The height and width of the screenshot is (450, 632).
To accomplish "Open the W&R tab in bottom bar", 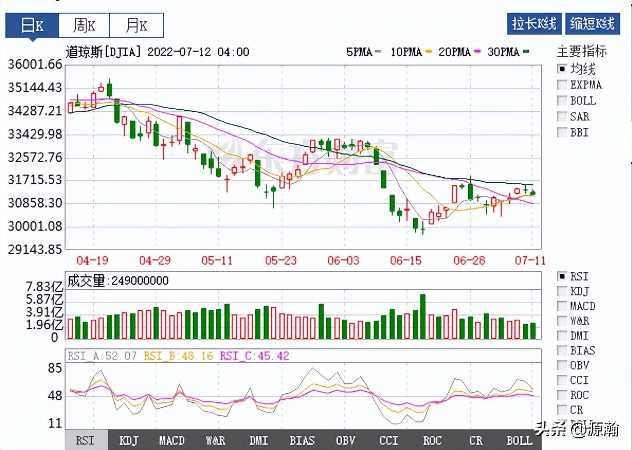I will (x=215, y=440).
